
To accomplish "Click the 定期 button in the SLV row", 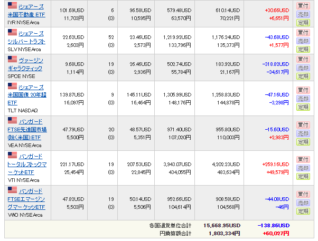I will 303,49.
